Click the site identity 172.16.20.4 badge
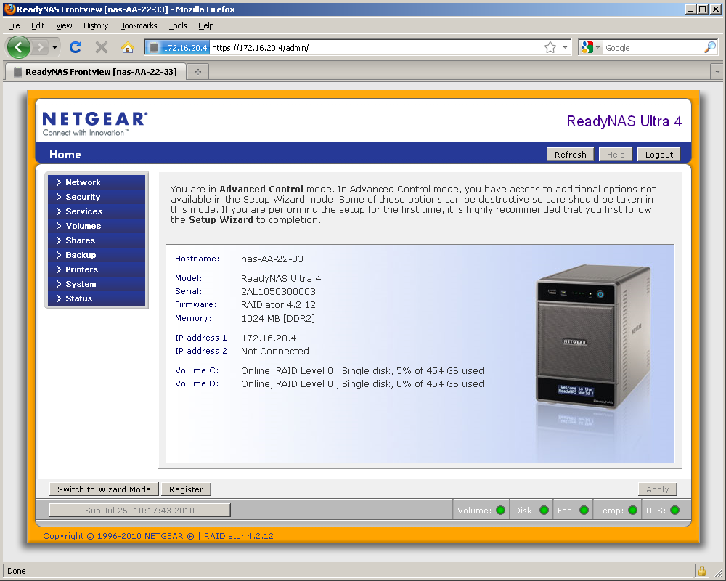726x581 pixels. point(178,48)
